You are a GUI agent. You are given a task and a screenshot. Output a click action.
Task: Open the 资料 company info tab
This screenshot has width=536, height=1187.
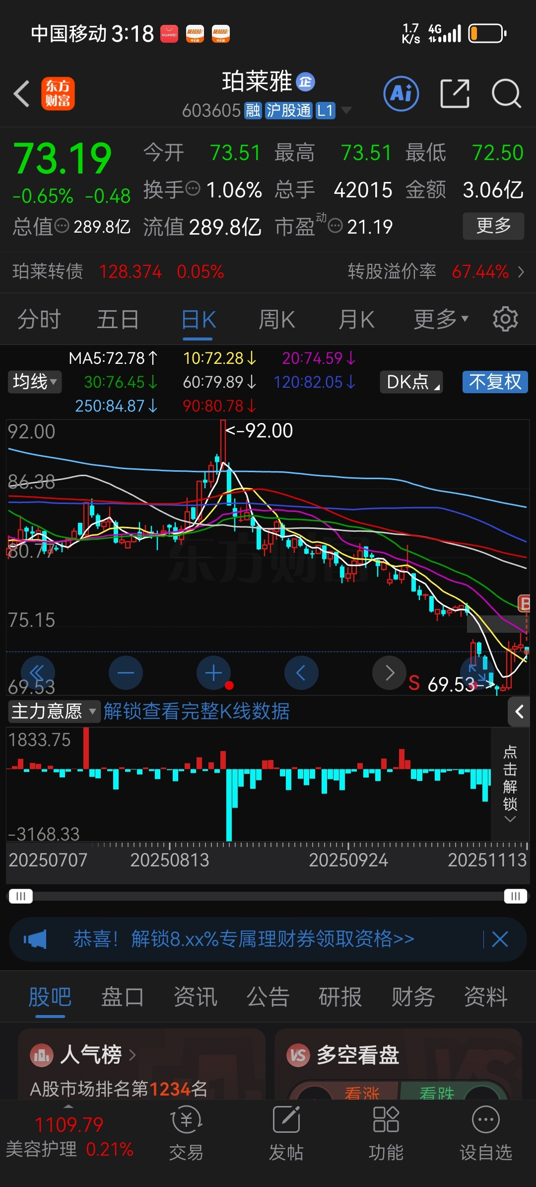(x=486, y=997)
